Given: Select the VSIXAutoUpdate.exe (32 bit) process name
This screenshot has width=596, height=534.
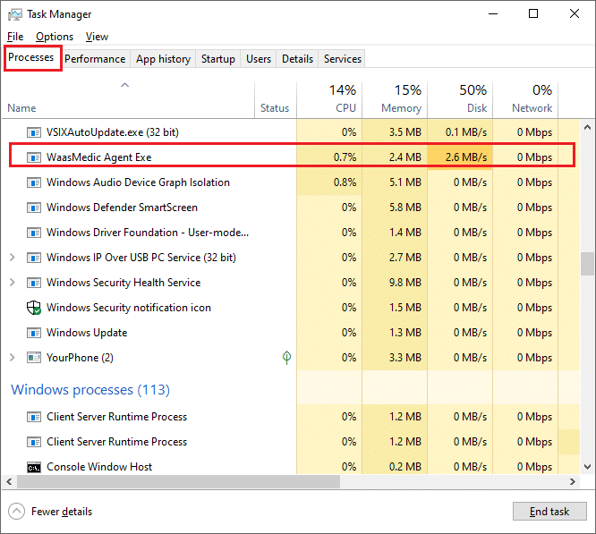Looking at the screenshot, I should (113, 132).
